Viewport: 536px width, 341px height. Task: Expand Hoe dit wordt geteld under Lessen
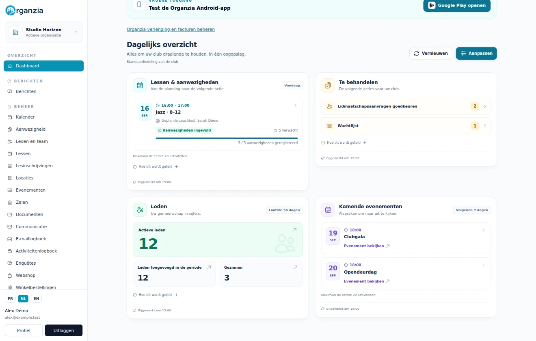pyautogui.click(x=156, y=166)
